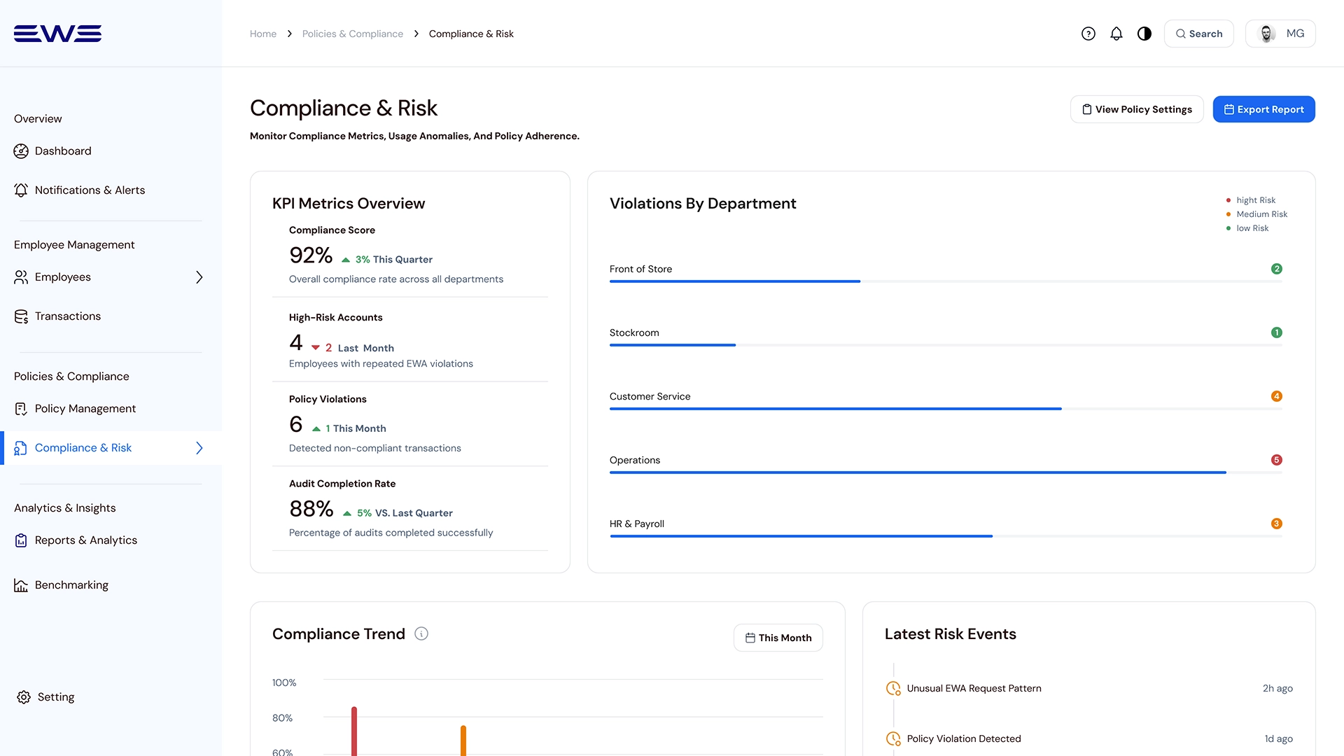
Task: Open the This Month period dropdown
Action: pos(778,638)
